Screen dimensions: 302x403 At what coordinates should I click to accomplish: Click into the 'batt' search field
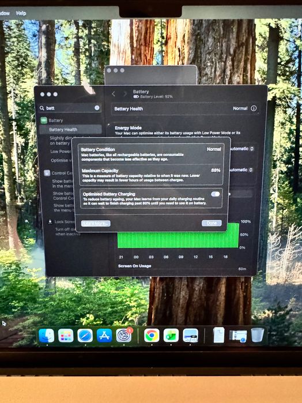(70, 108)
